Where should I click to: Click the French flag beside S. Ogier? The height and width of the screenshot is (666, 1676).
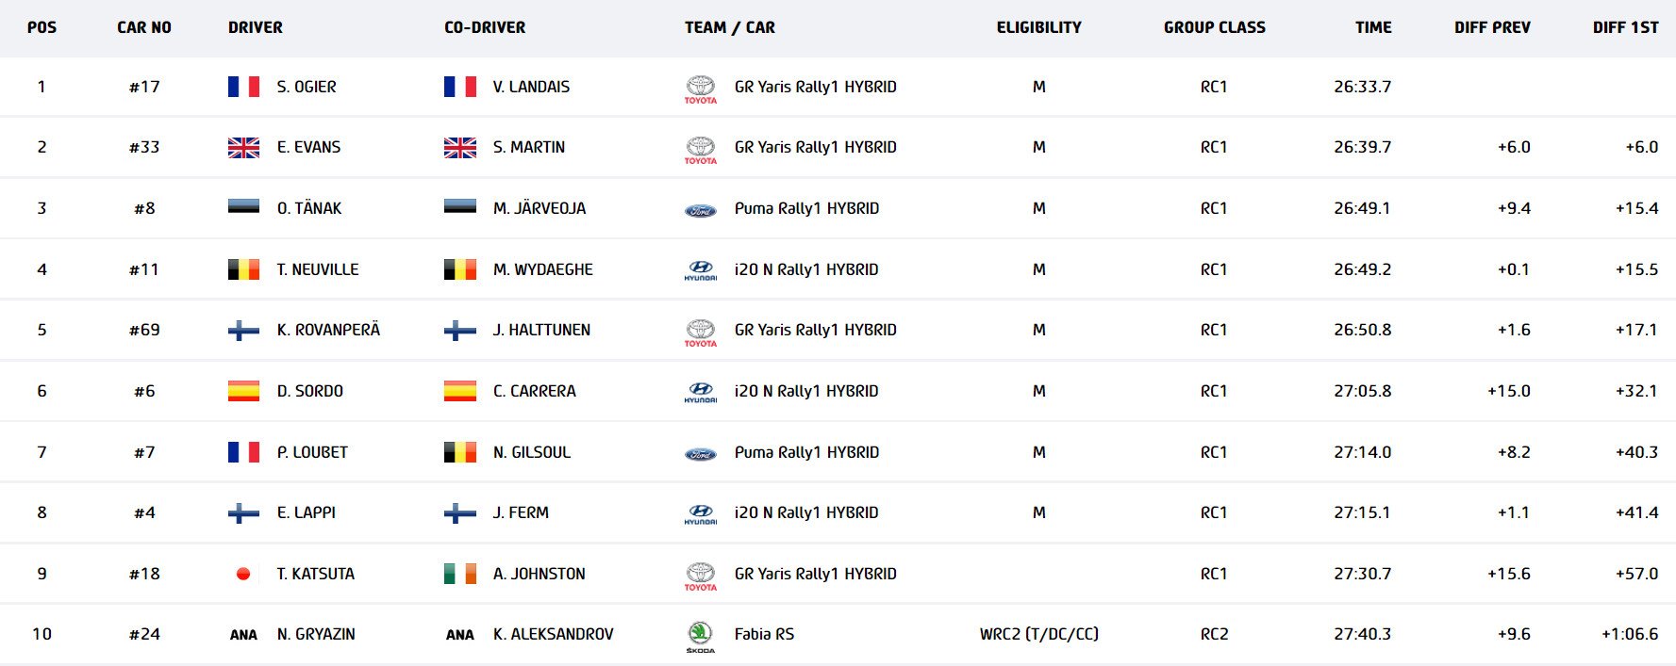point(243,87)
